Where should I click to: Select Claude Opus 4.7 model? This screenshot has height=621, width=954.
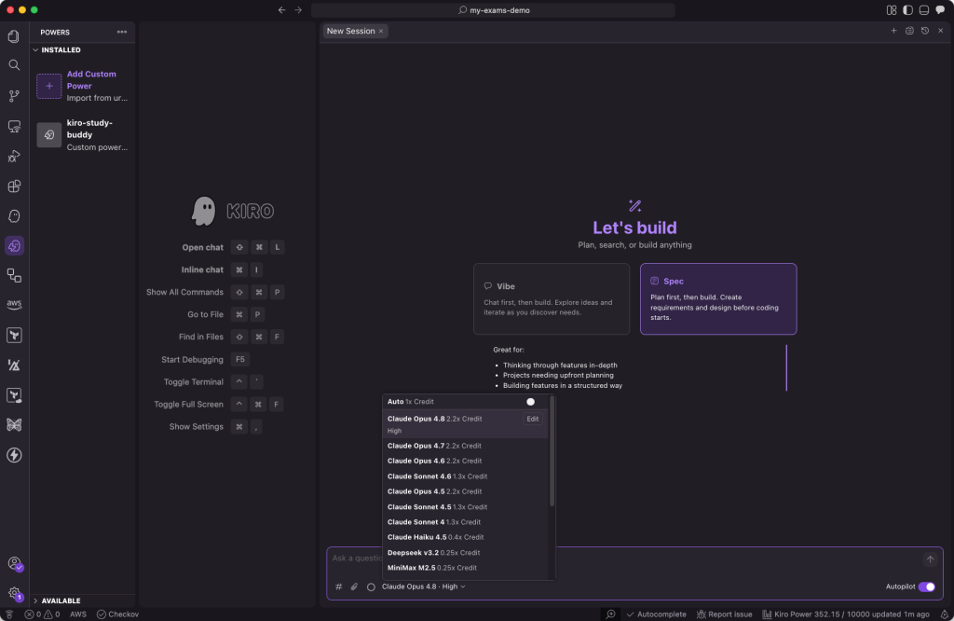[466, 446]
